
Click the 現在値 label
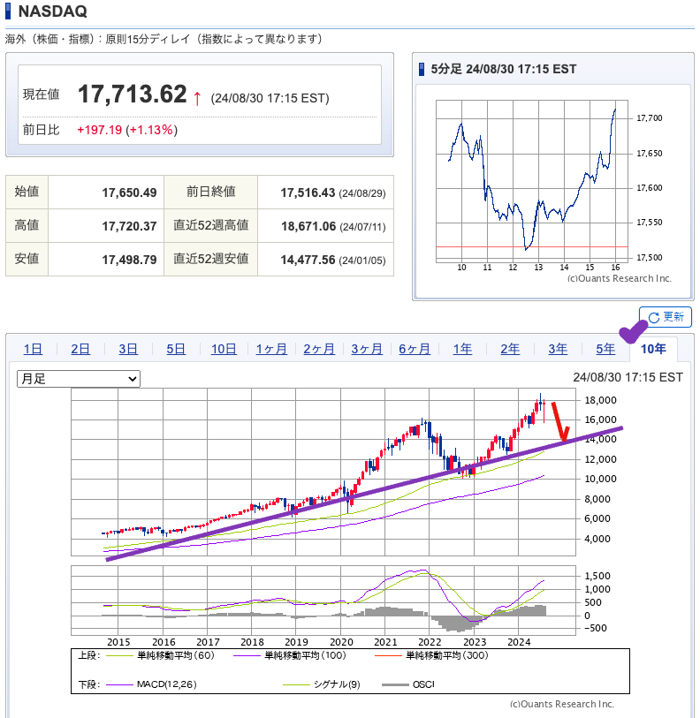[x=42, y=94]
